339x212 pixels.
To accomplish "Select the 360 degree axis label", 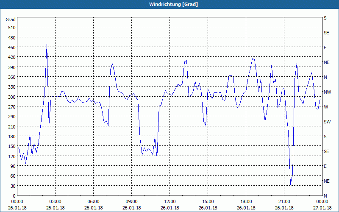I will (x=12, y=77).
